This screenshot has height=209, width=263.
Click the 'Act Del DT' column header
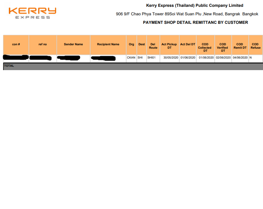point(188,45)
